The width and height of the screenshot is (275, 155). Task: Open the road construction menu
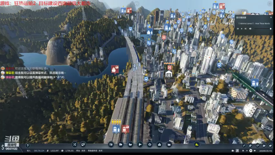coord(111,145)
